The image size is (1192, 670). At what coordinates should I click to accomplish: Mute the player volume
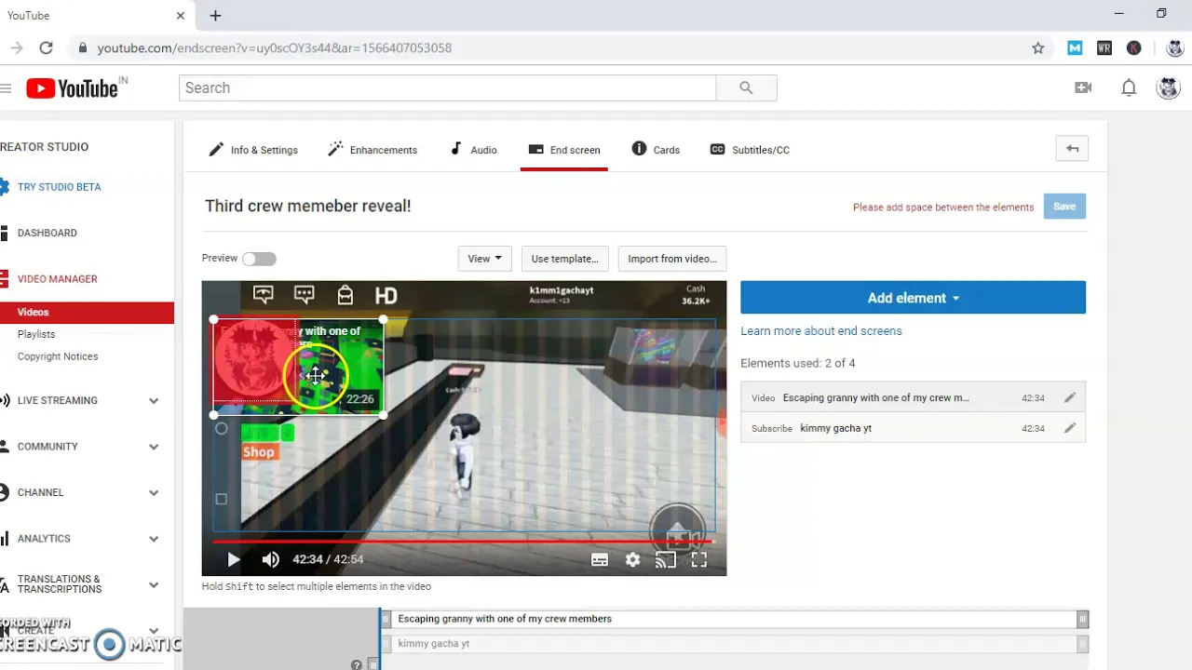click(x=270, y=559)
